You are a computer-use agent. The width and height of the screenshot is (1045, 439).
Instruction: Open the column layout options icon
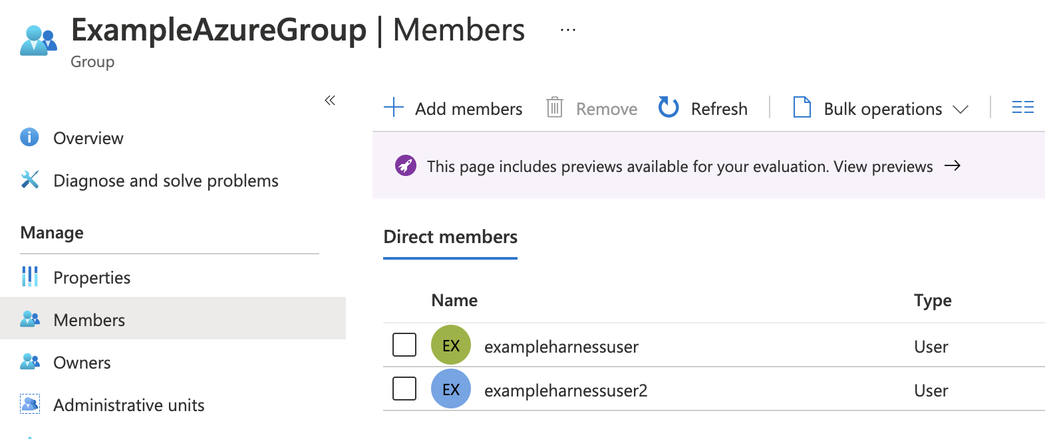(1023, 107)
